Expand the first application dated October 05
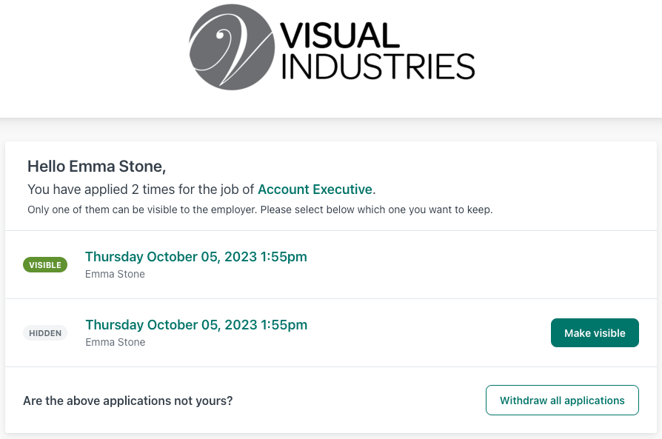 (195, 256)
